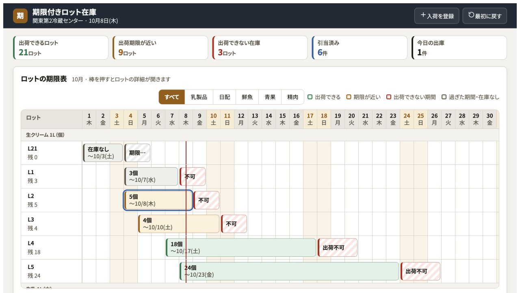This screenshot has height=293, width=520.
Task: Filter by the 鮮魚 category
Action: [247, 97]
